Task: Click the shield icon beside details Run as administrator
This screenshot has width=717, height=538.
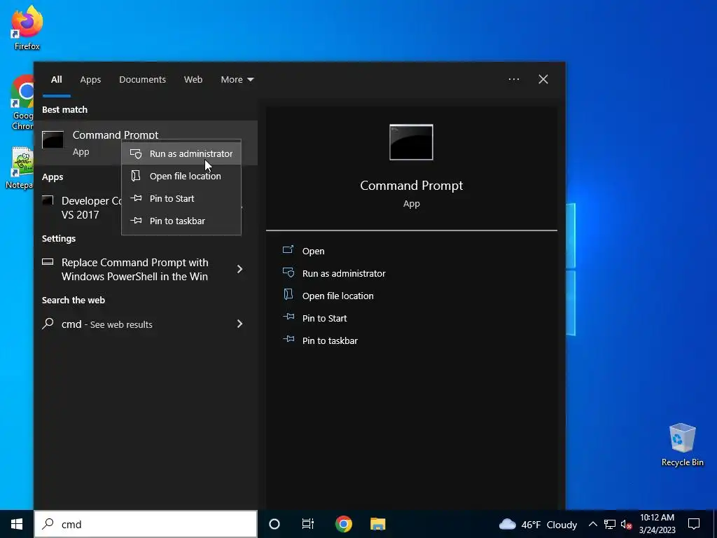Action: click(x=288, y=273)
